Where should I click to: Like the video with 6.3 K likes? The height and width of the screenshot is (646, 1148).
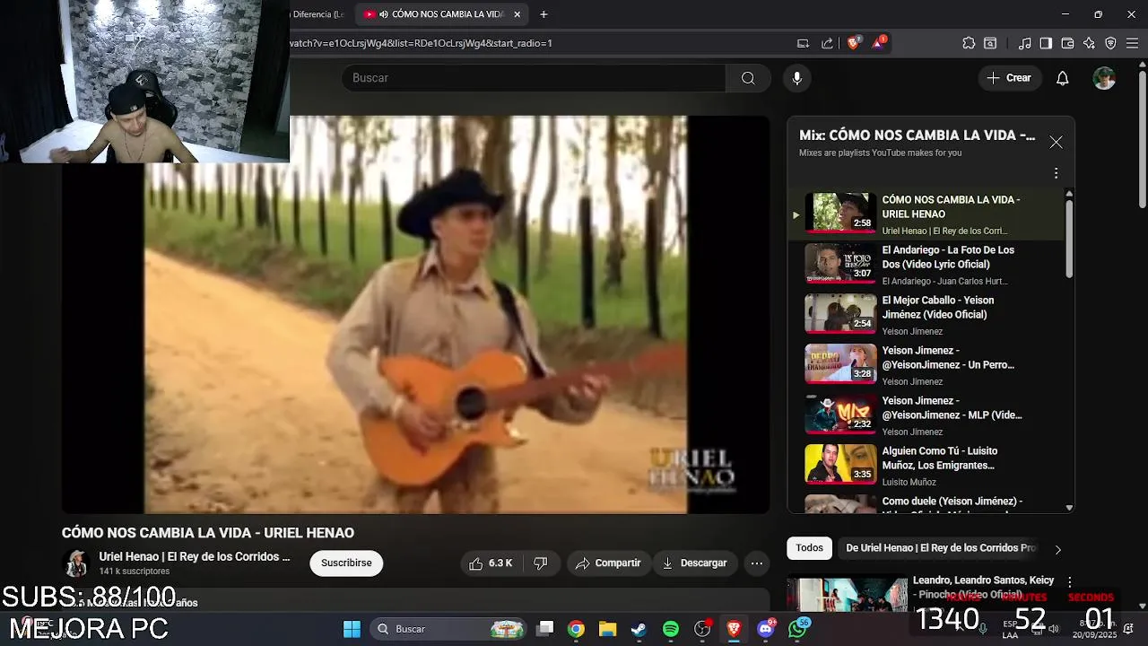(x=491, y=563)
